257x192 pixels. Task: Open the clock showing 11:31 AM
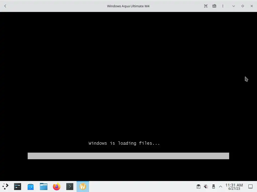234,186
